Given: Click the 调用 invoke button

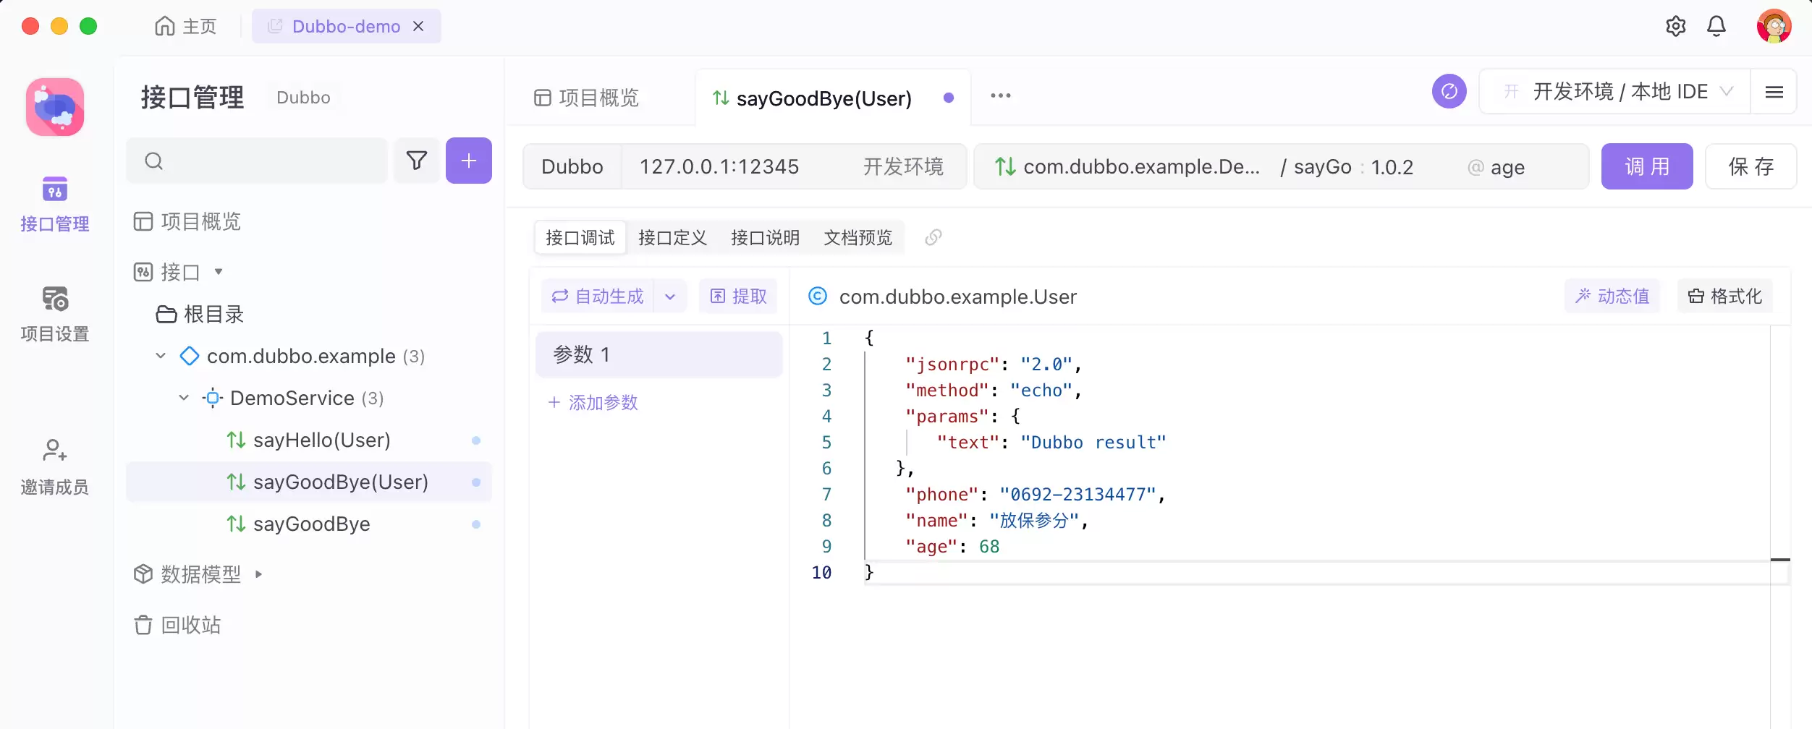Looking at the screenshot, I should (1647, 166).
